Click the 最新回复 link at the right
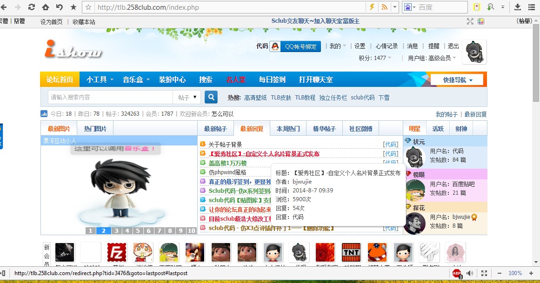 click(x=475, y=114)
